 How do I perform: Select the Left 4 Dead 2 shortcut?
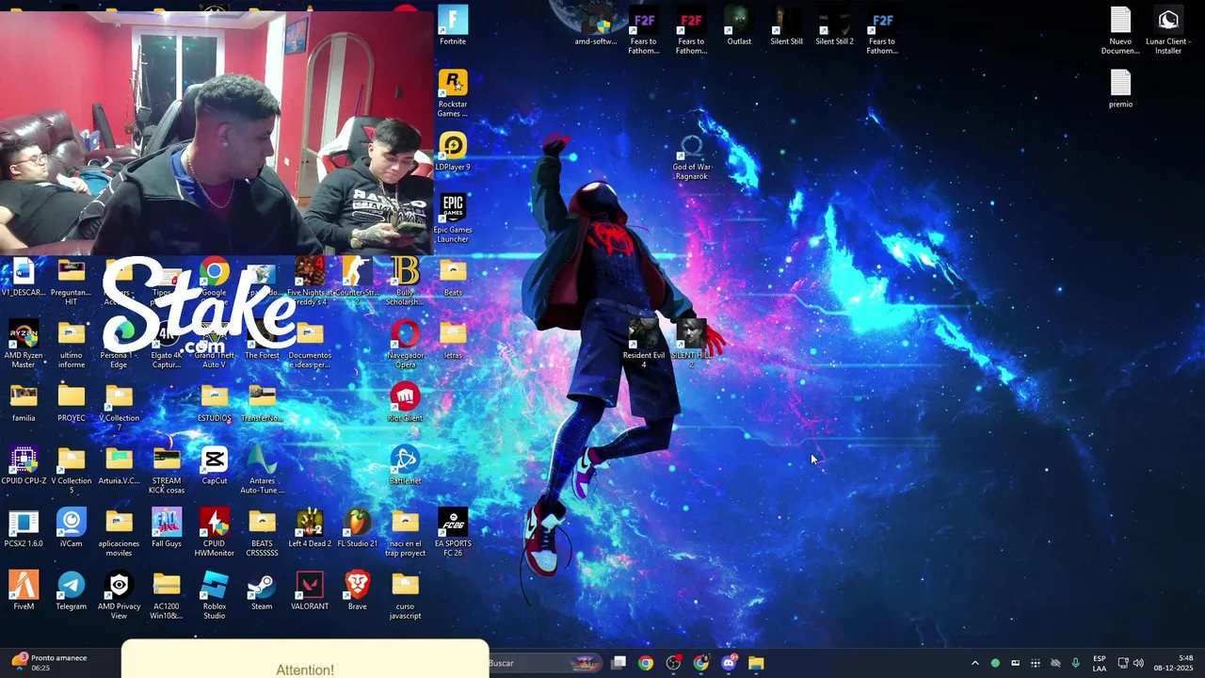[310, 528]
